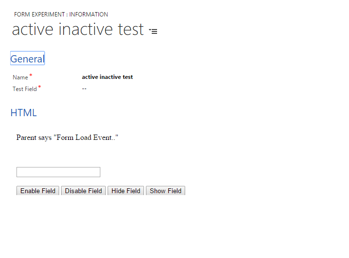Focus the empty text box above buttons

[58, 172]
